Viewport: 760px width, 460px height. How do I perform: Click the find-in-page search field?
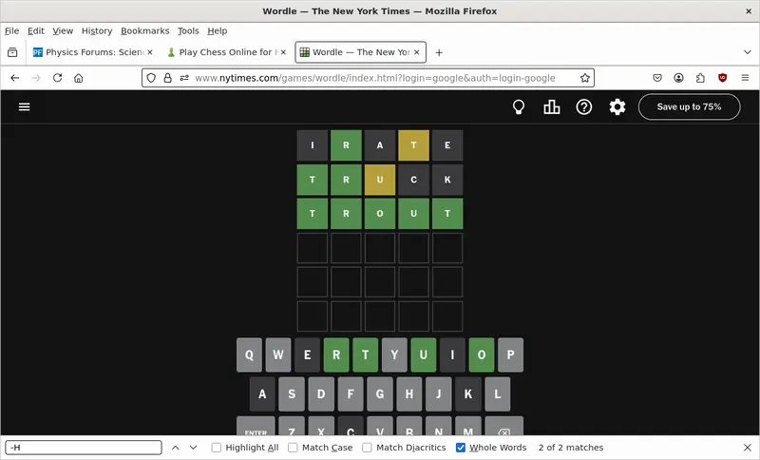click(84, 448)
